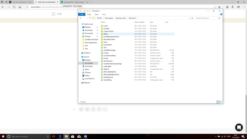247x139 pixels.
Task: Open recent locations dropdown in Explorer
Action: pyautogui.click(x=87, y=18)
